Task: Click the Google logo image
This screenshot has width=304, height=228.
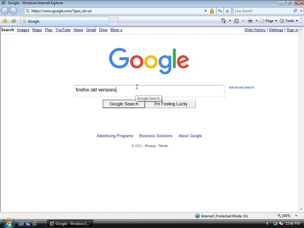Action: (x=149, y=61)
